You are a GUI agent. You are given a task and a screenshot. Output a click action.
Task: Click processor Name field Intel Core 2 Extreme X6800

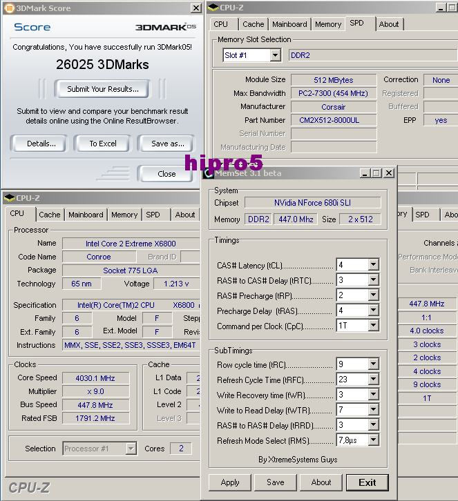tap(131, 244)
